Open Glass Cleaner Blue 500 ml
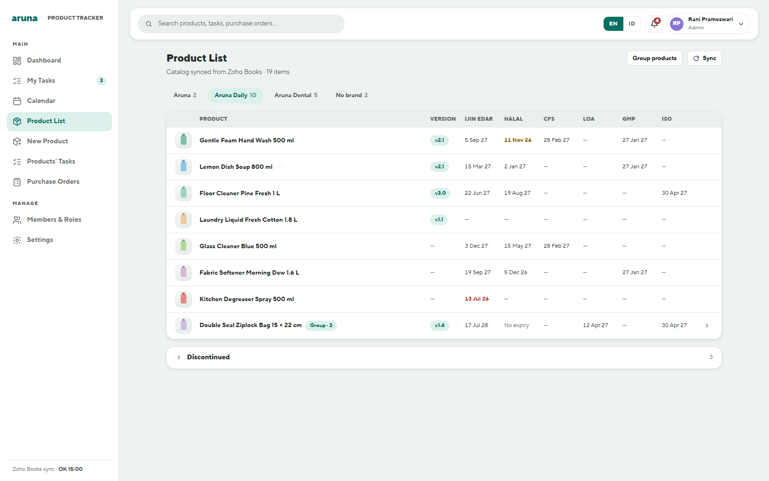Image resolution: width=769 pixels, height=481 pixels. 444,246
